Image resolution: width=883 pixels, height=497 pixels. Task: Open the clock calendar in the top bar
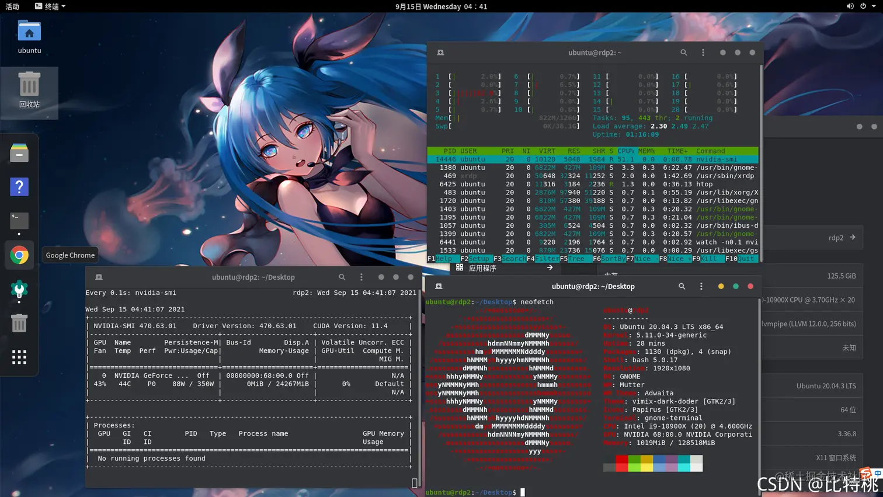tap(441, 6)
